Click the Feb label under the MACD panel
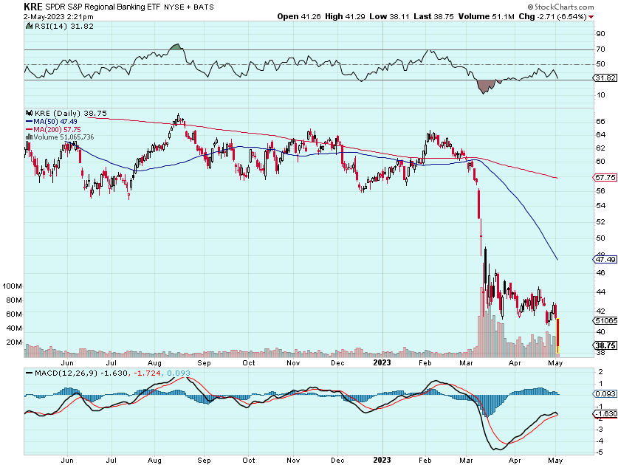This screenshot has height=465, width=618. 425,461
